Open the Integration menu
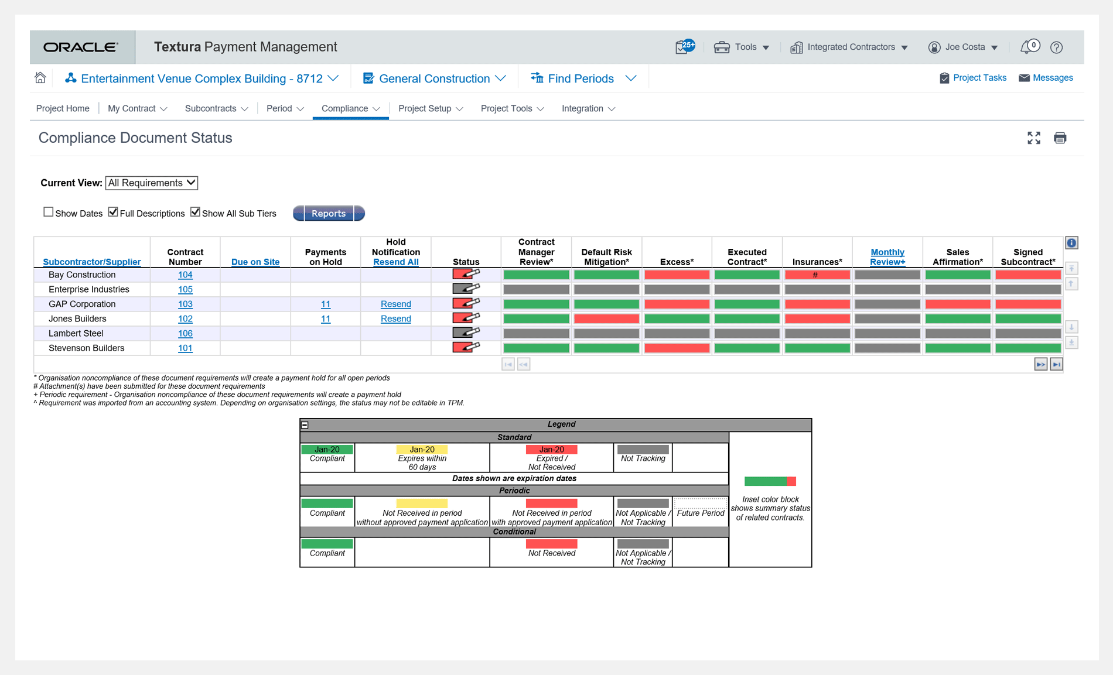 click(588, 108)
